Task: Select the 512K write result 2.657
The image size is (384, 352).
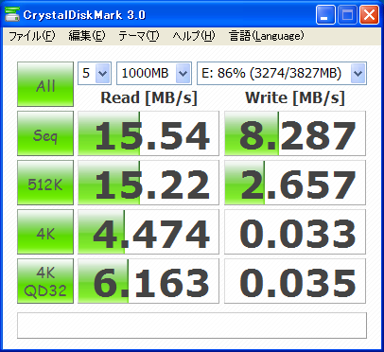Action: pyautogui.click(x=295, y=183)
